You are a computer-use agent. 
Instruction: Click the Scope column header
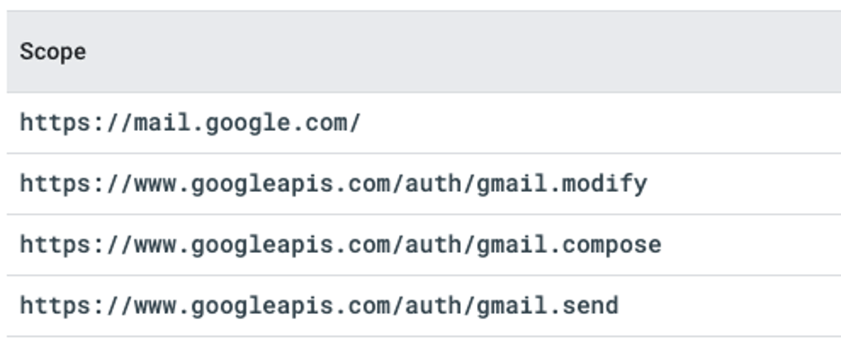pyautogui.click(x=52, y=52)
